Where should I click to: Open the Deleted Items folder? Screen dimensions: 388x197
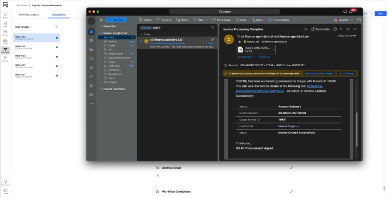point(116,54)
